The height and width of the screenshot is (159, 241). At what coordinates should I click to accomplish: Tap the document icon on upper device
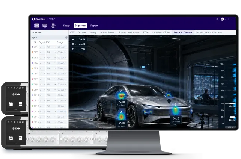pos(20,104)
